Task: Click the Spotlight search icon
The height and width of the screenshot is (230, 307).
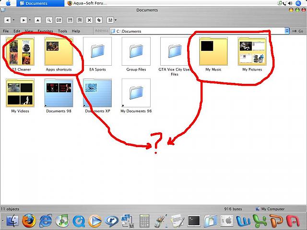Action: click(298, 3)
